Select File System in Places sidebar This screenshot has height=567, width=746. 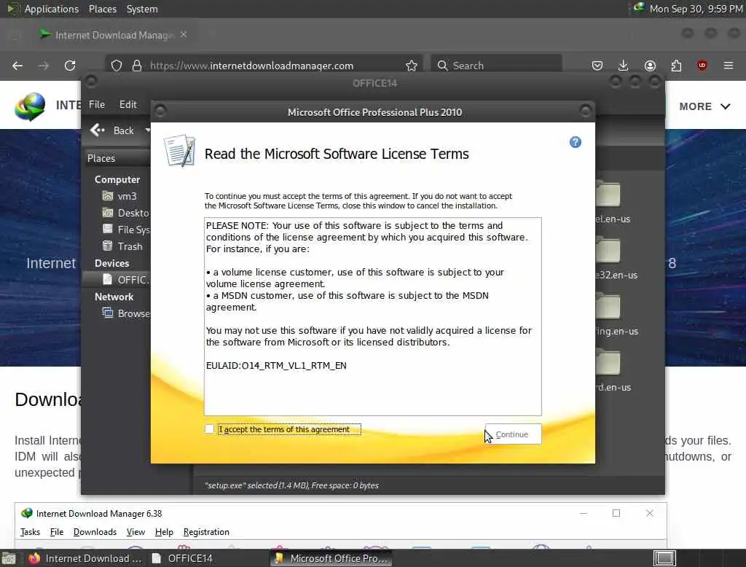[125, 230]
